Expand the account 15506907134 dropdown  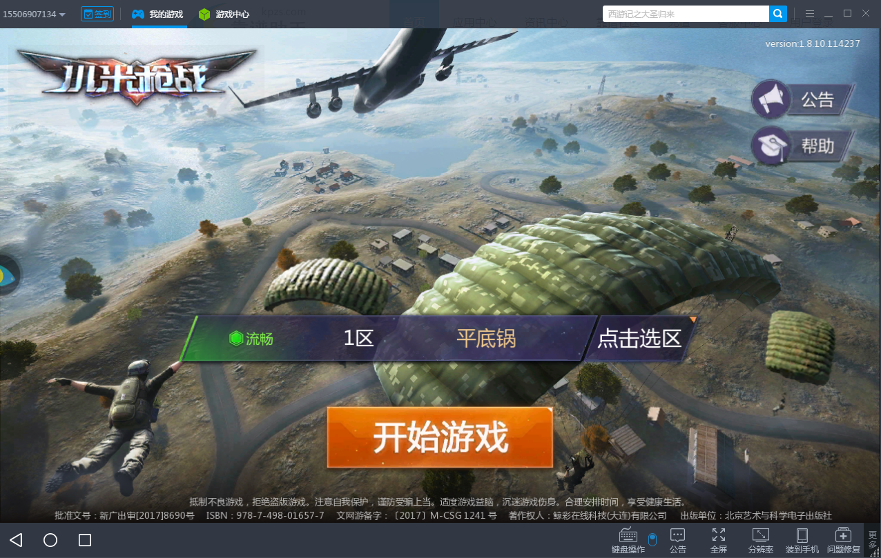point(35,14)
